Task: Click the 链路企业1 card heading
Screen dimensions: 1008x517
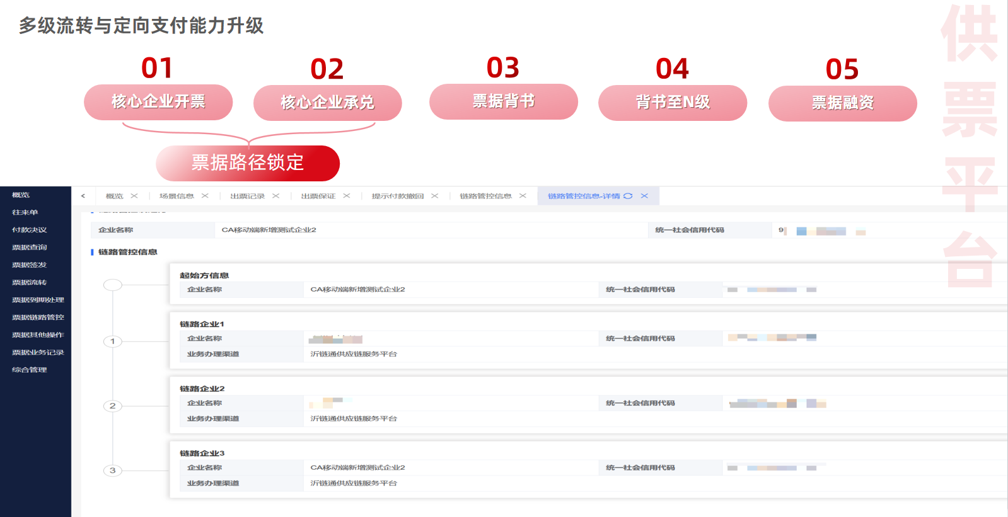Action: [x=202, y=324]
